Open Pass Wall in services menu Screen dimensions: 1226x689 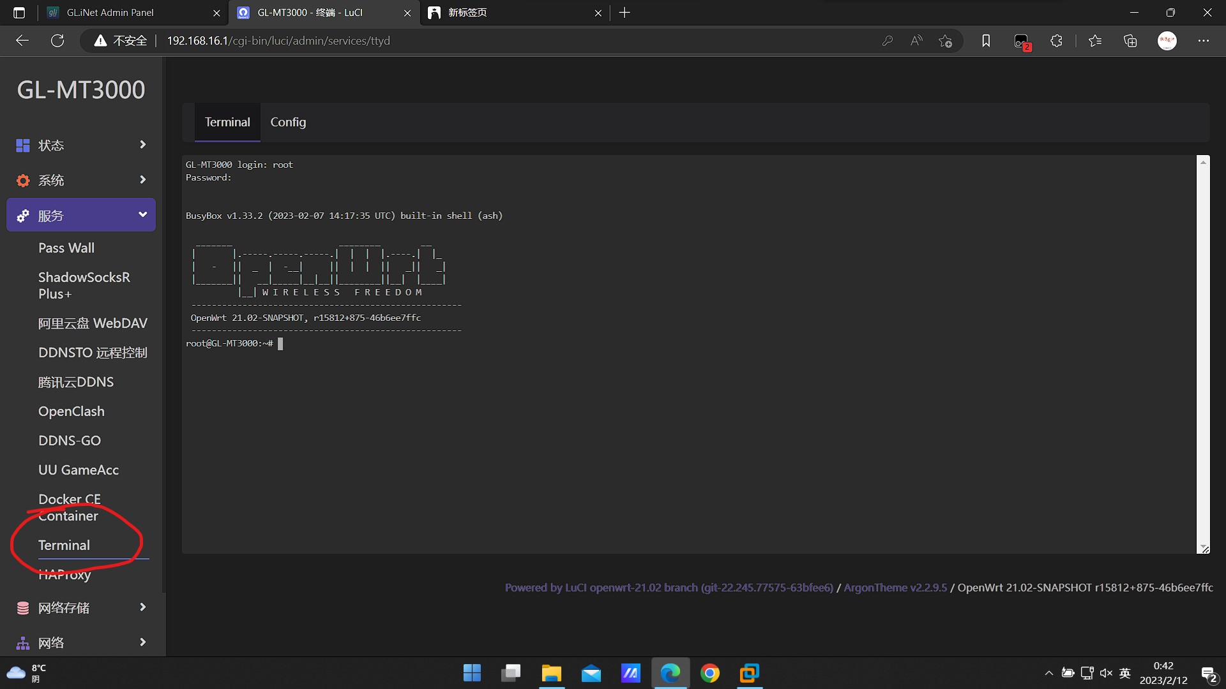66,248
